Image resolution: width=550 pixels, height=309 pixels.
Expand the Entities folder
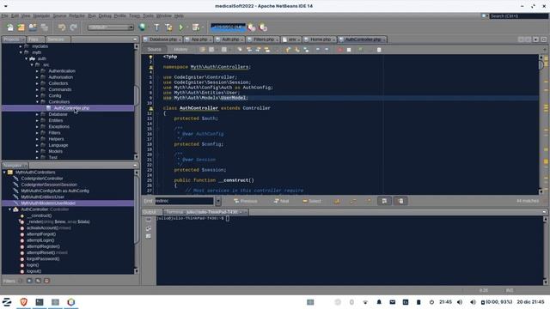coord(37,120)
